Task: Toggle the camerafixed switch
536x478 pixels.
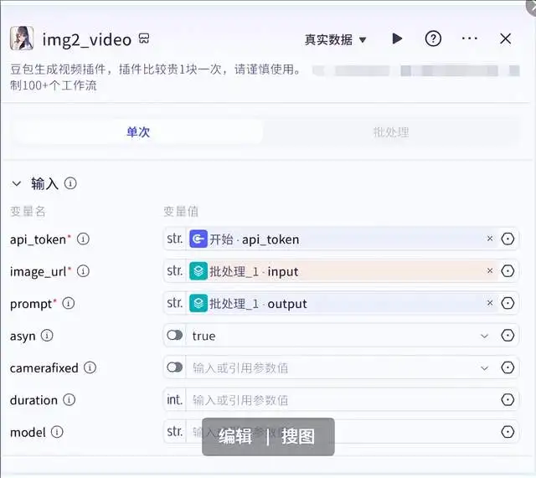Action: (175, 367)
